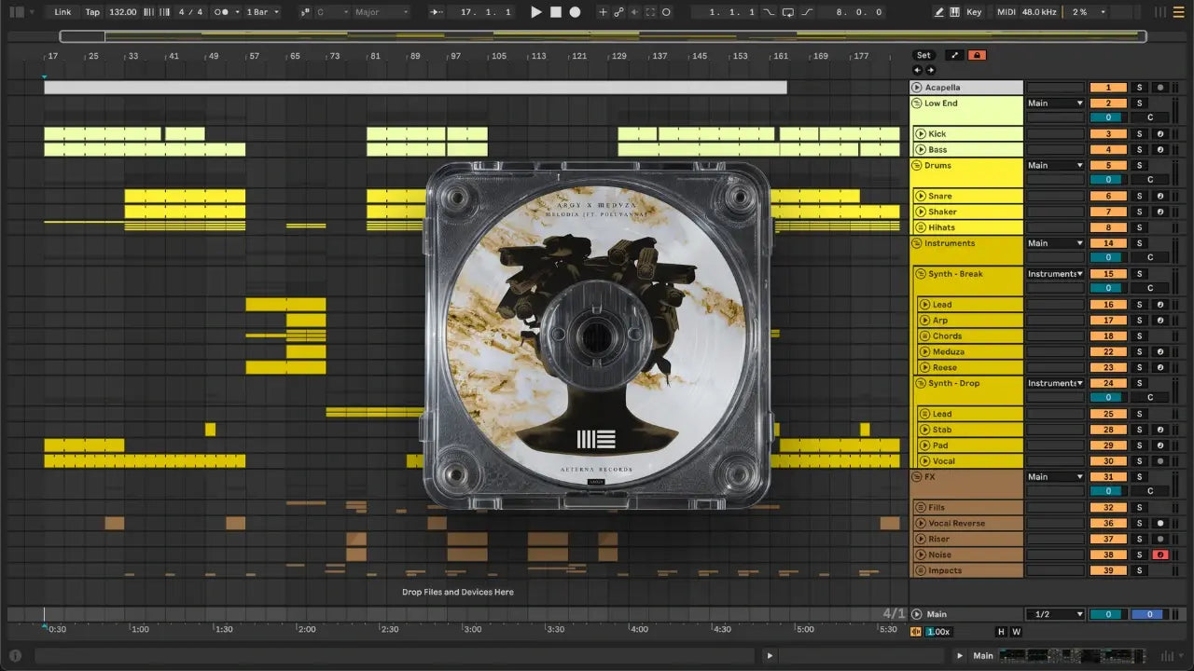The image size is (1194, 671).
Task: Click the Tap tempo button
Action: [x=92, y=12]
